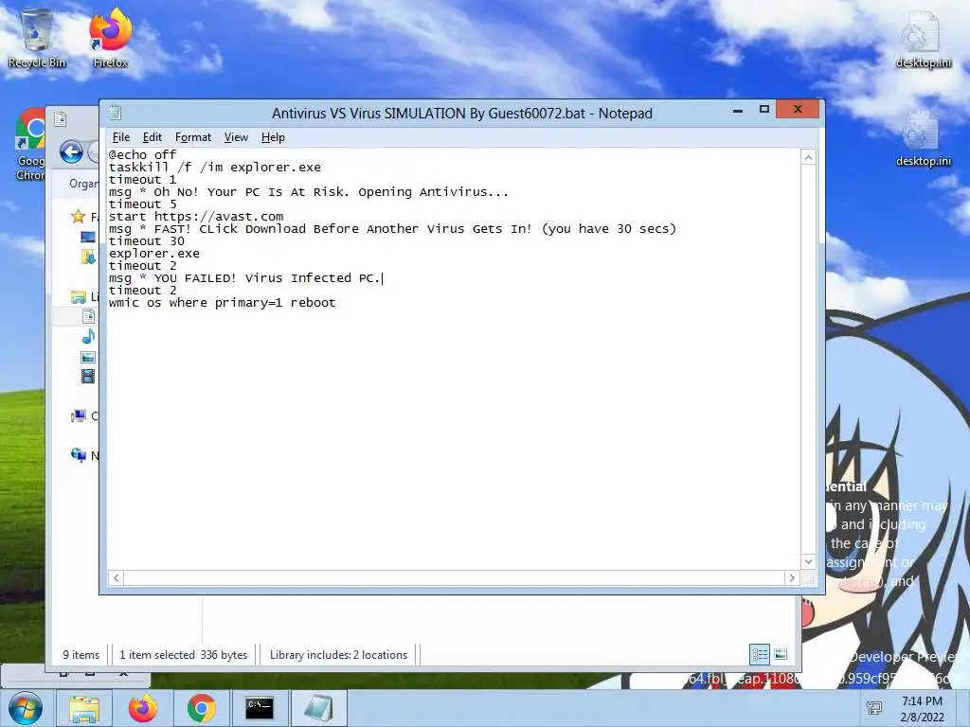
Task: Open File Explorer from the taskbar
Action: (x=84, y=708)
